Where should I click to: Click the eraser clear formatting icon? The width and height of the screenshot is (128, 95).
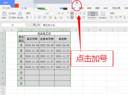(x=61, y=17)
